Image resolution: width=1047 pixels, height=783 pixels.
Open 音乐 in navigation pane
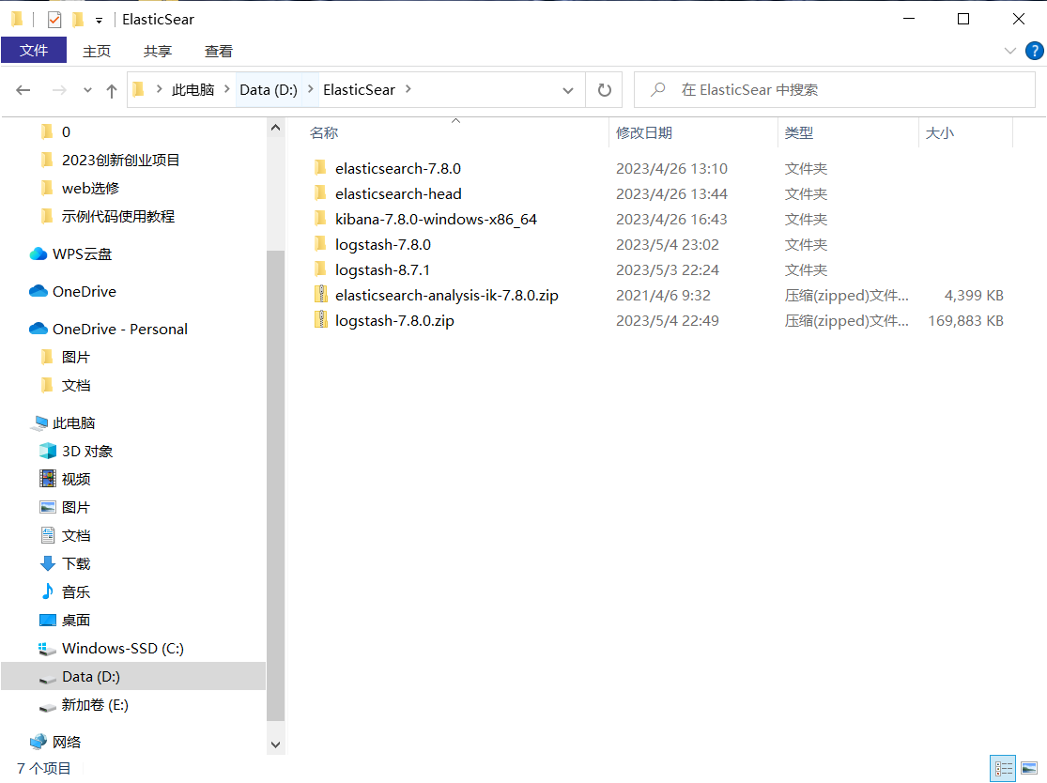click(75, 592)
